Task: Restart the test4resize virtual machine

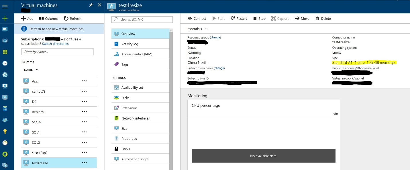Action: tap(239, 19)
